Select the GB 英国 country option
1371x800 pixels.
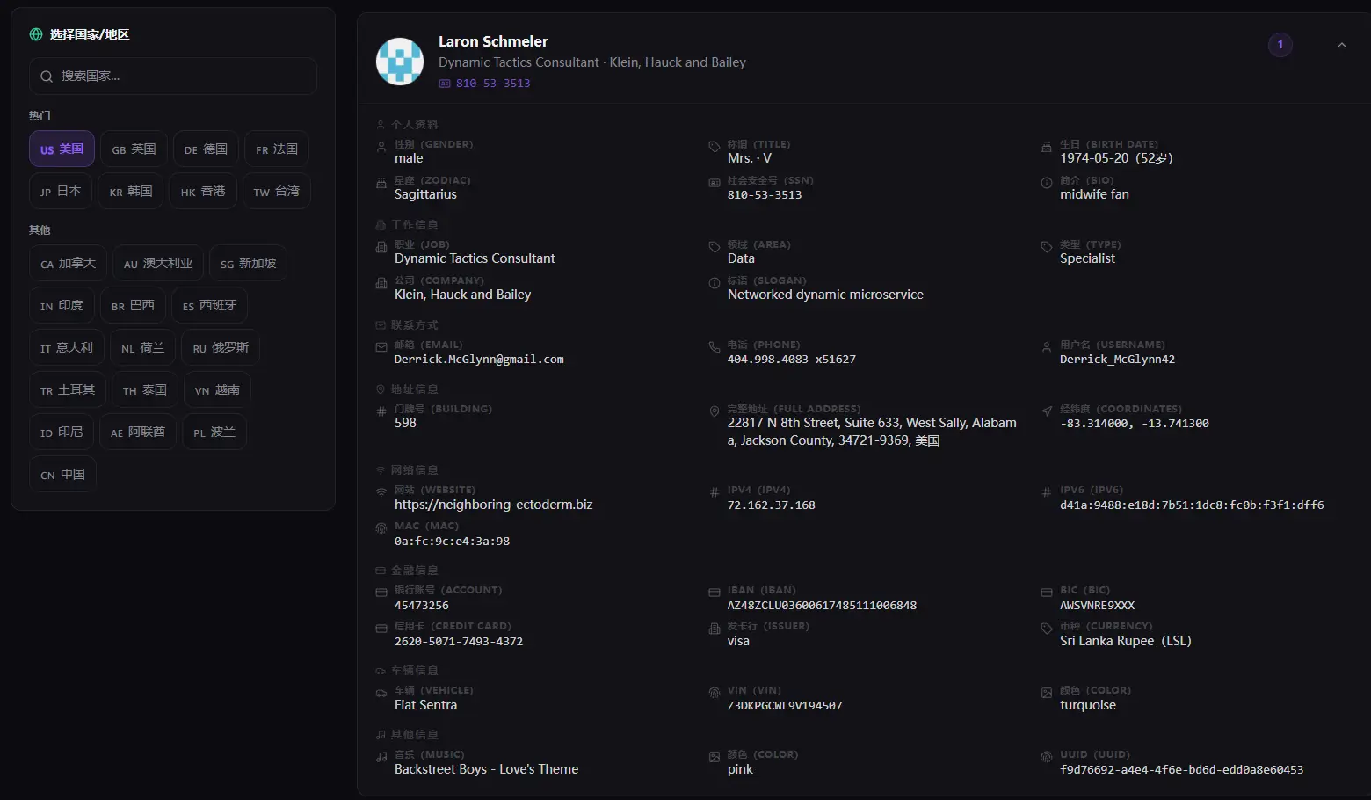tap(134, 149)
